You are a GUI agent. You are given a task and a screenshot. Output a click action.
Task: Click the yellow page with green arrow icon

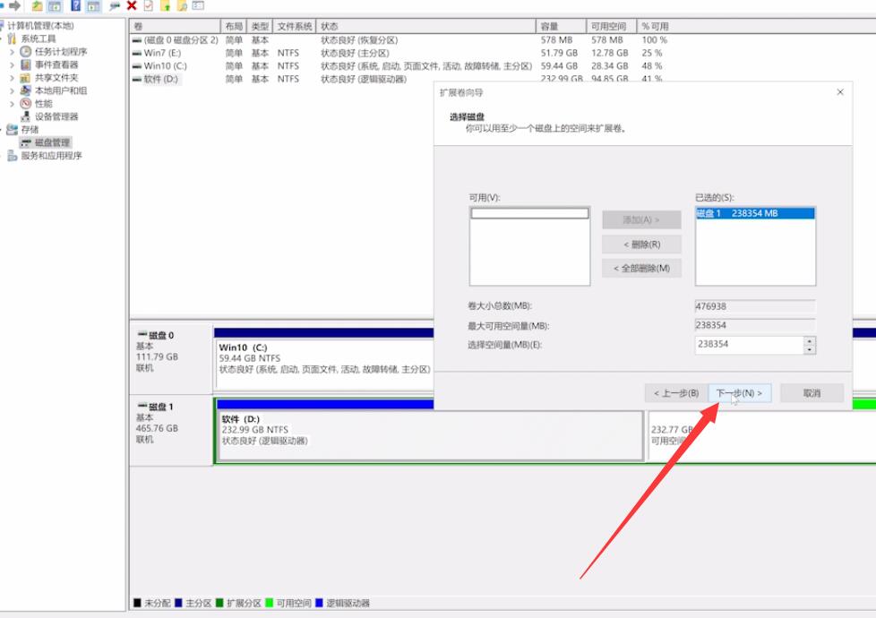[x=166, y=5]
